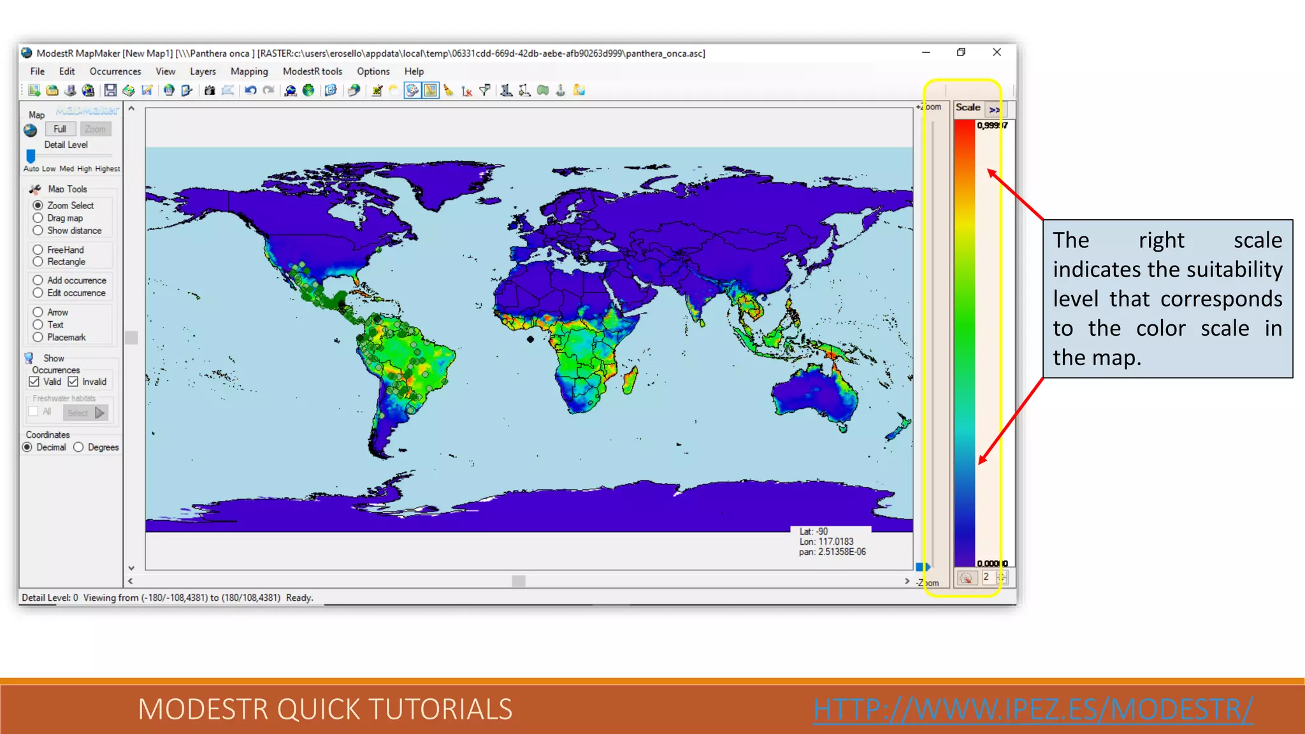
Task: Click the filter funnel toolbar icon
Action: click(485, 90)
